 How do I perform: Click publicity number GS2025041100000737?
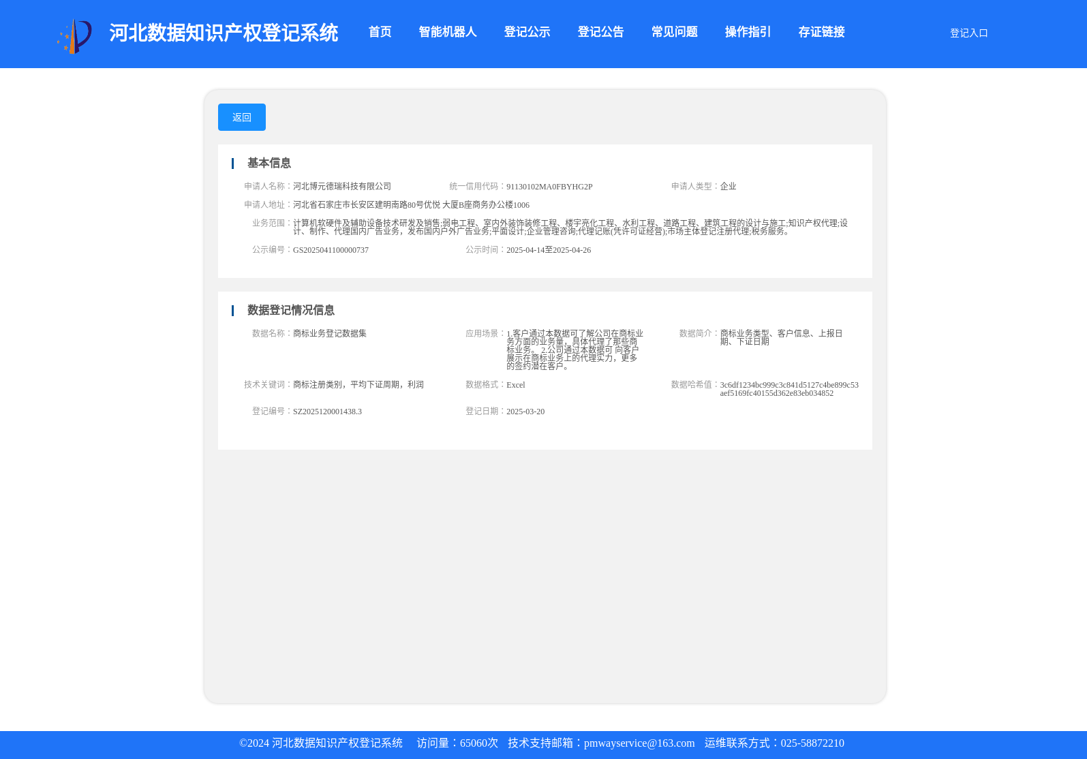pyautogui.click(x=331, y=250)
